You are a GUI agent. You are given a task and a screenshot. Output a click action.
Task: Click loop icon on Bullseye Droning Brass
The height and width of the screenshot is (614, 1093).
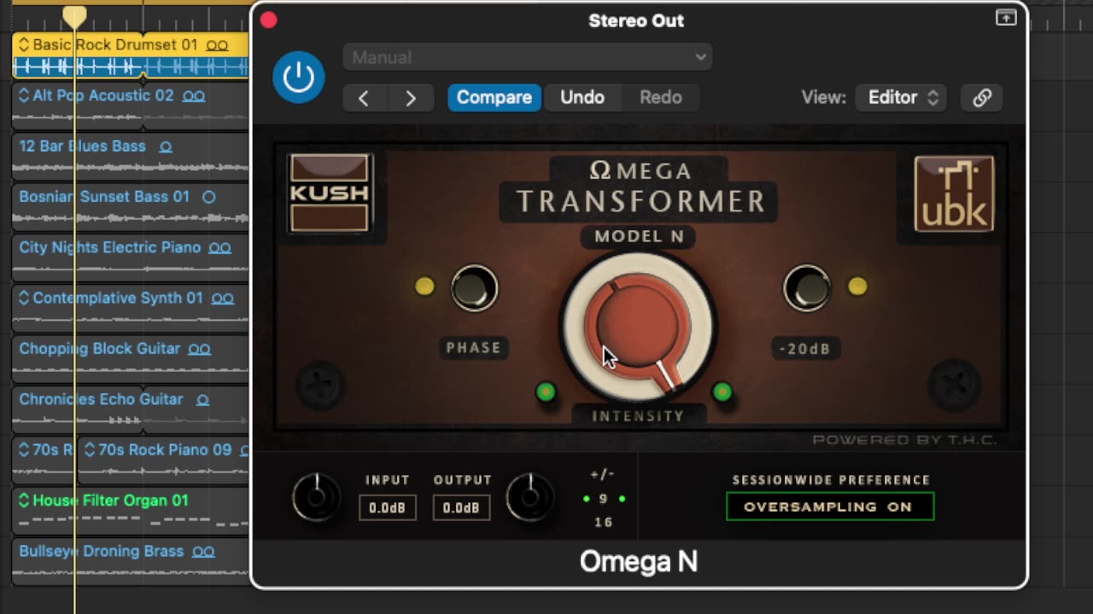point(203,552)
